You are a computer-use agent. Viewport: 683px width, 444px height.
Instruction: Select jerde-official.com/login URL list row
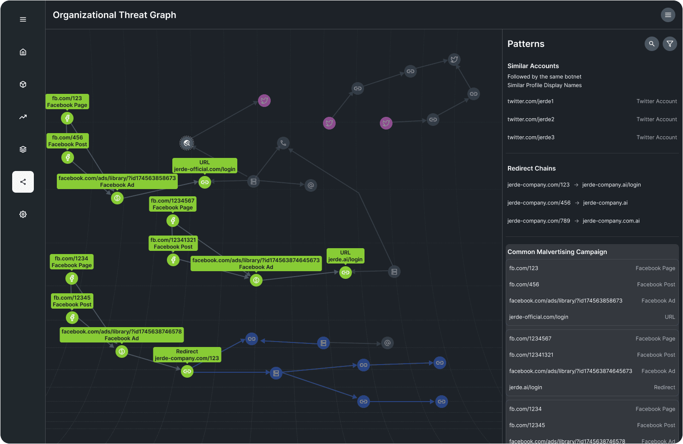592,317
